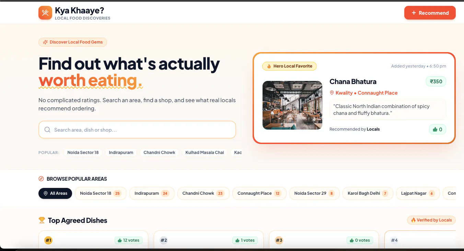
Task: Click the thumbs-up icon on 1 votes
Action: pyautogui.click(x=237, y=240)
